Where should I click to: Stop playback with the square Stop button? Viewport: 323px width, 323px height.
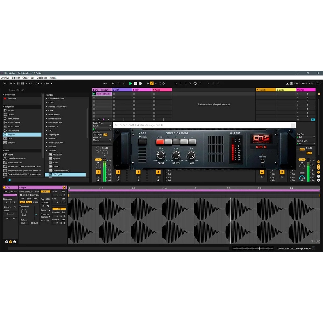tap(136, 83)
